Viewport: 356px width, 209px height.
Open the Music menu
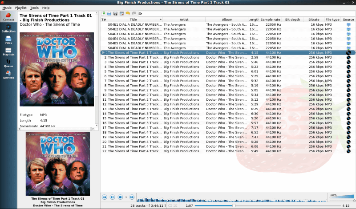(7, 8)
